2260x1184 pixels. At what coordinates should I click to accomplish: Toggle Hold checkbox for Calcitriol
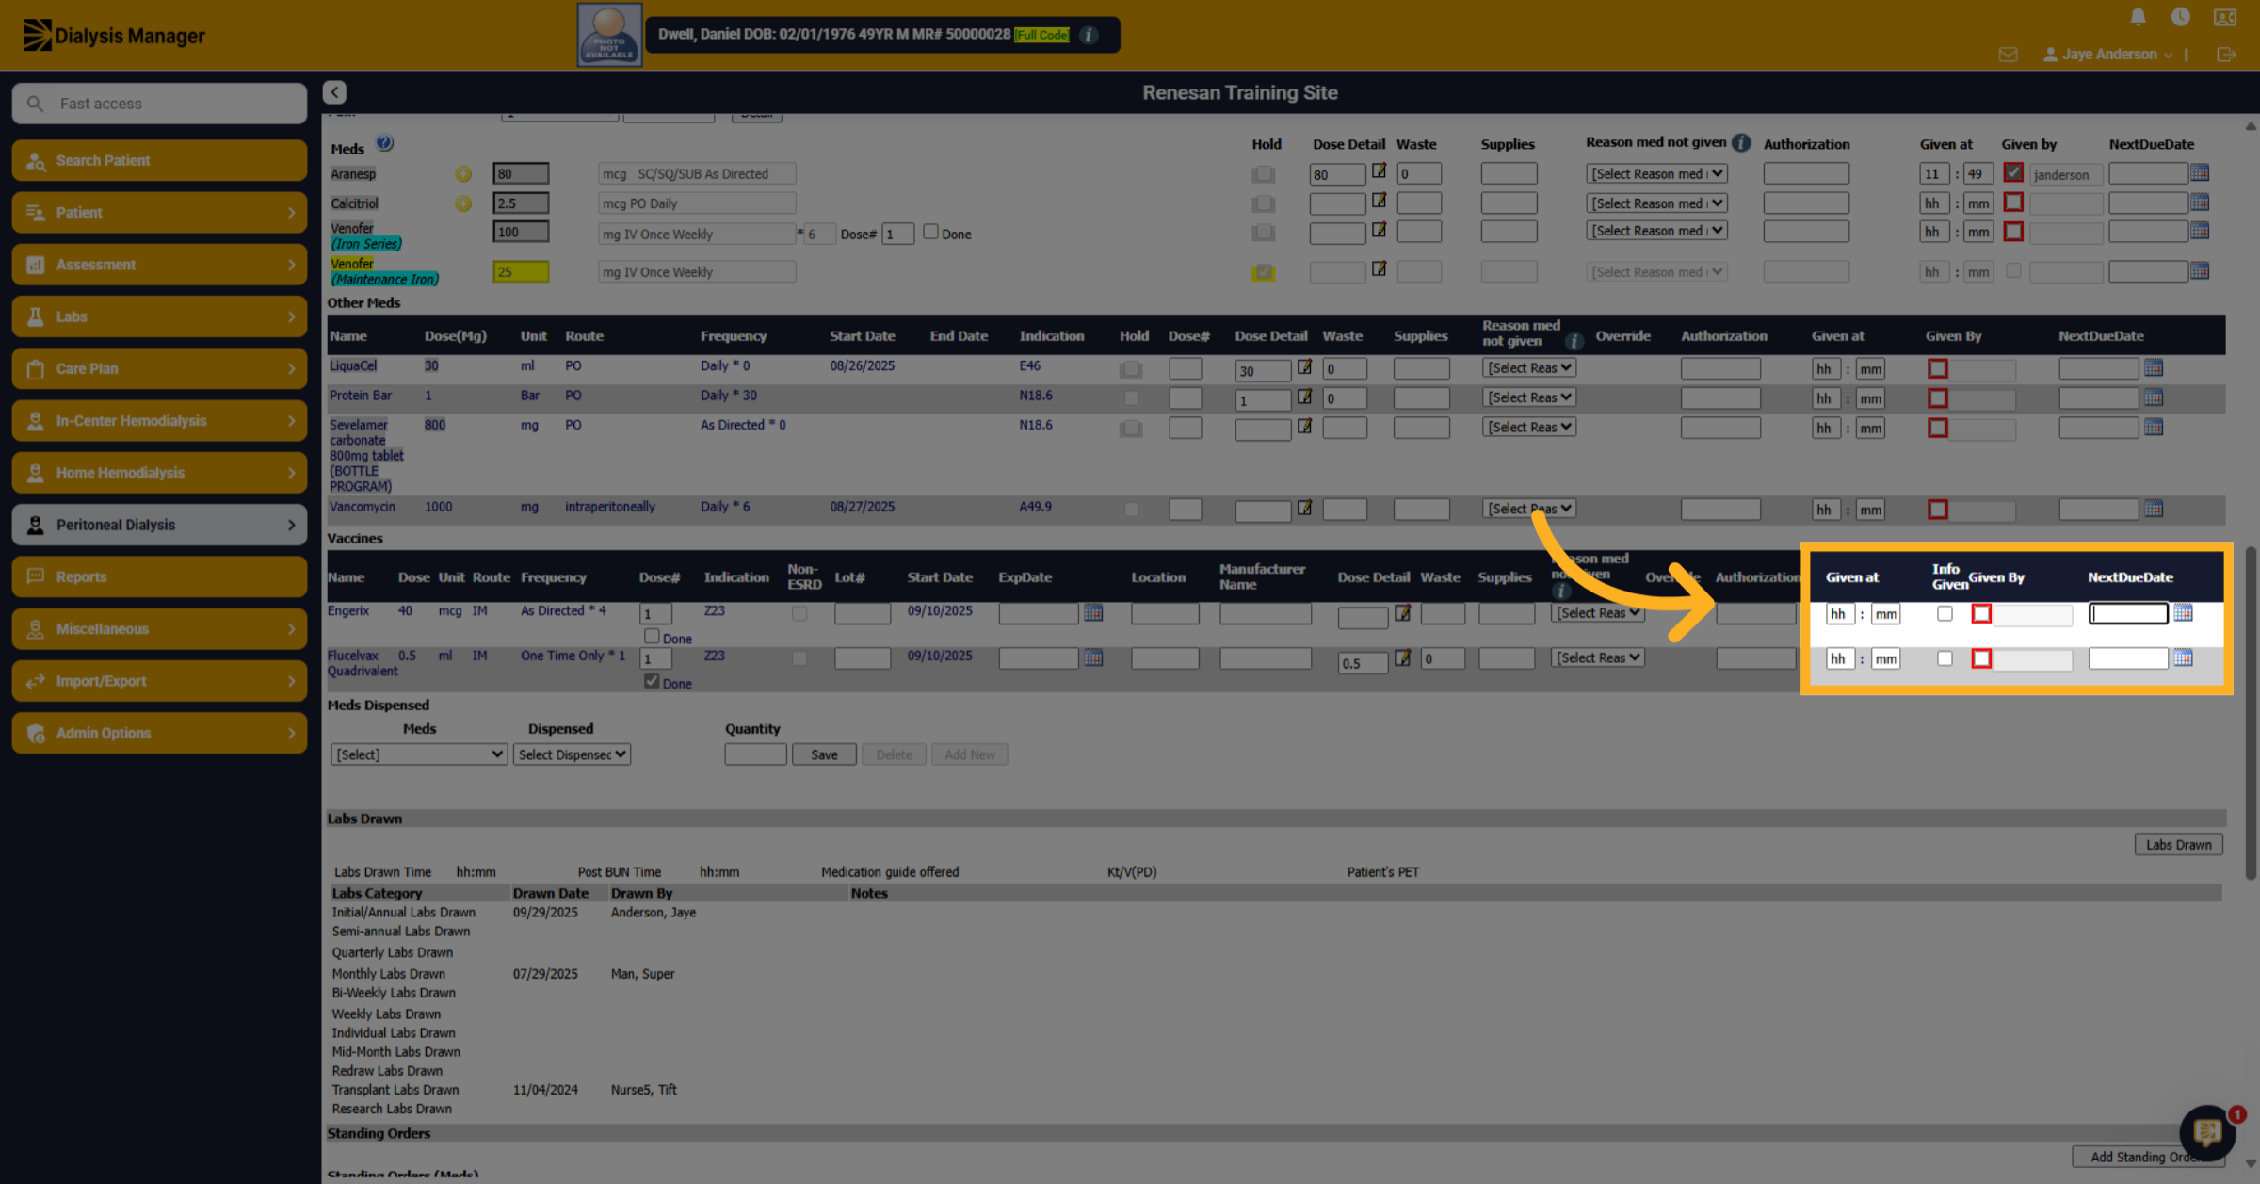(1264, 203)
